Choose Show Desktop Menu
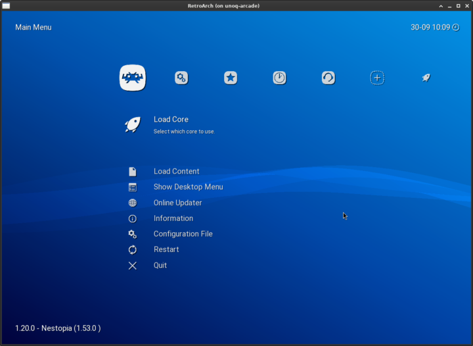473x346 pixels. pos(189,187)
